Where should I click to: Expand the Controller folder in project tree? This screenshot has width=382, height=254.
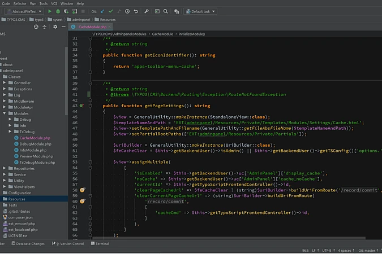click(x=5, y=82)
